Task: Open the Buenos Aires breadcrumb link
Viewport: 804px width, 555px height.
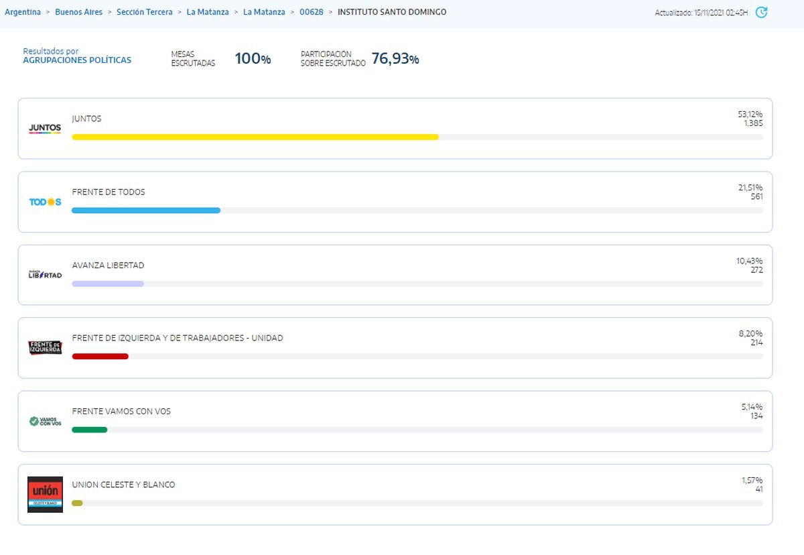Action: 78,12
